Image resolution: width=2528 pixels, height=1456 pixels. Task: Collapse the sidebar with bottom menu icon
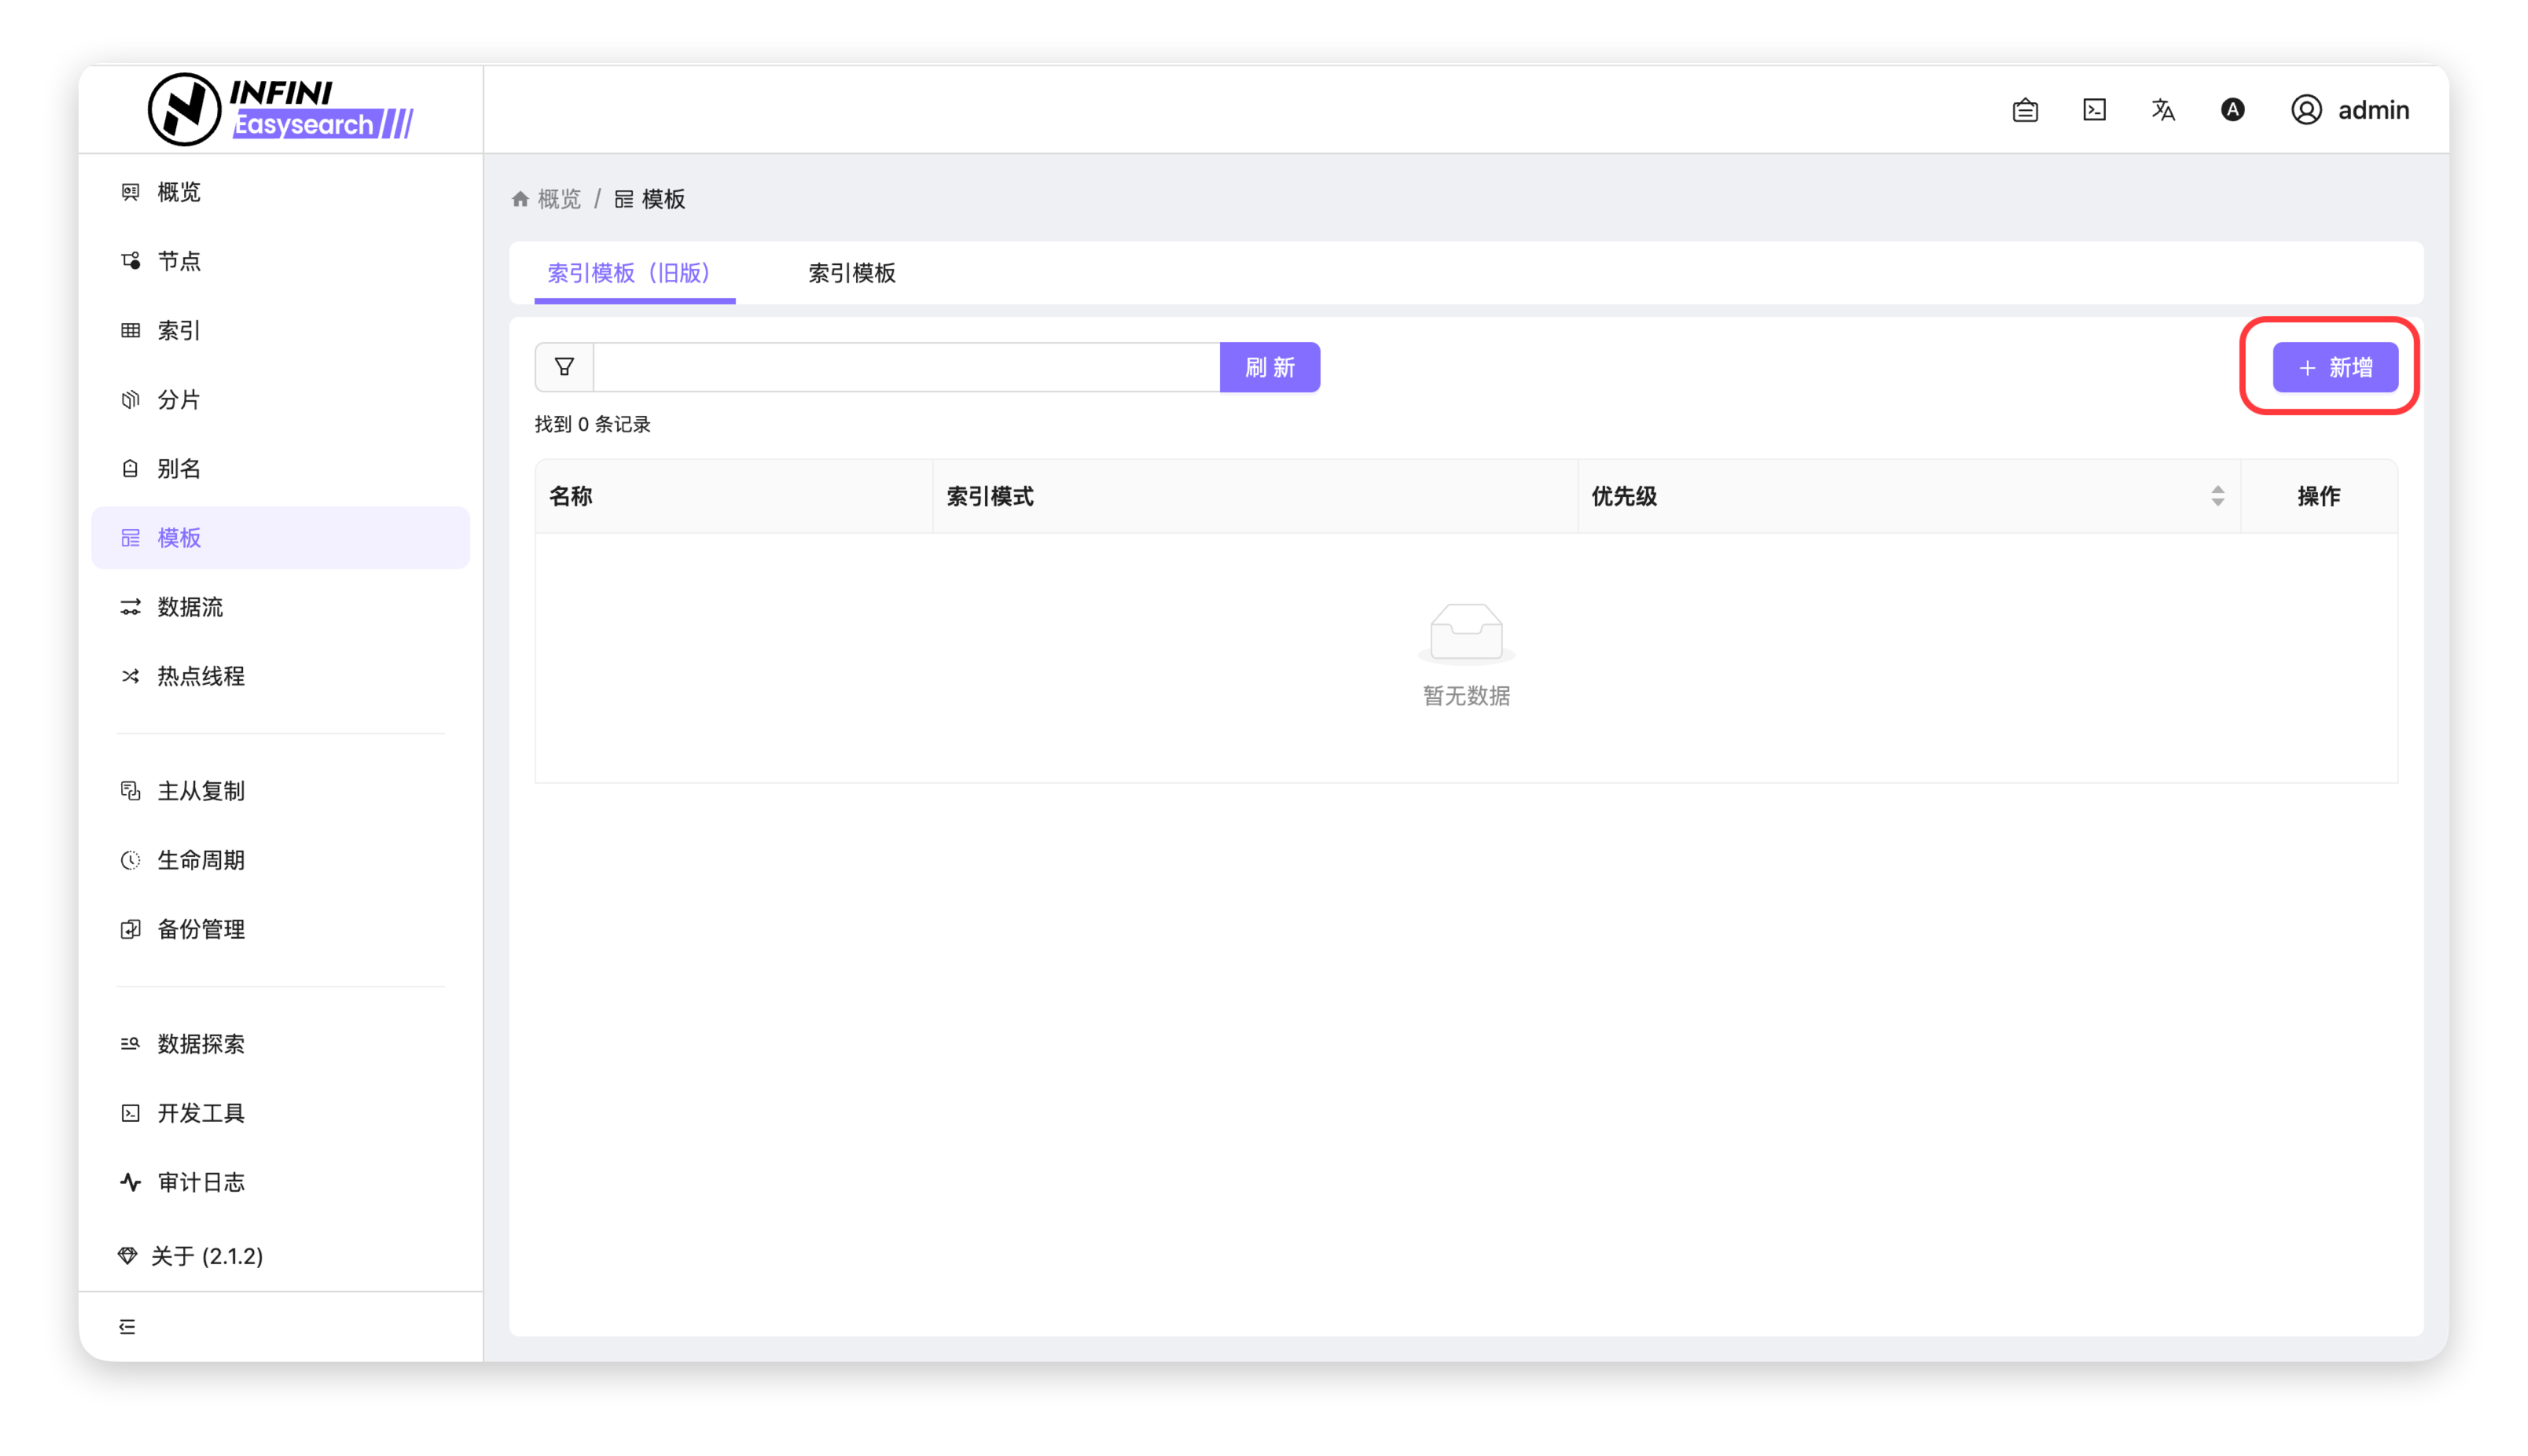[127, 1326]
